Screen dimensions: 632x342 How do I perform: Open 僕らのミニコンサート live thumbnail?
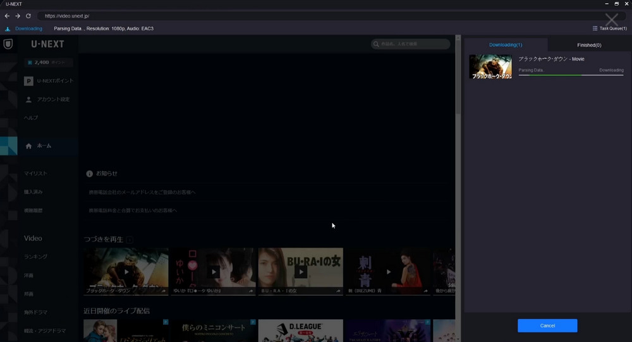[x=214, y=331]
